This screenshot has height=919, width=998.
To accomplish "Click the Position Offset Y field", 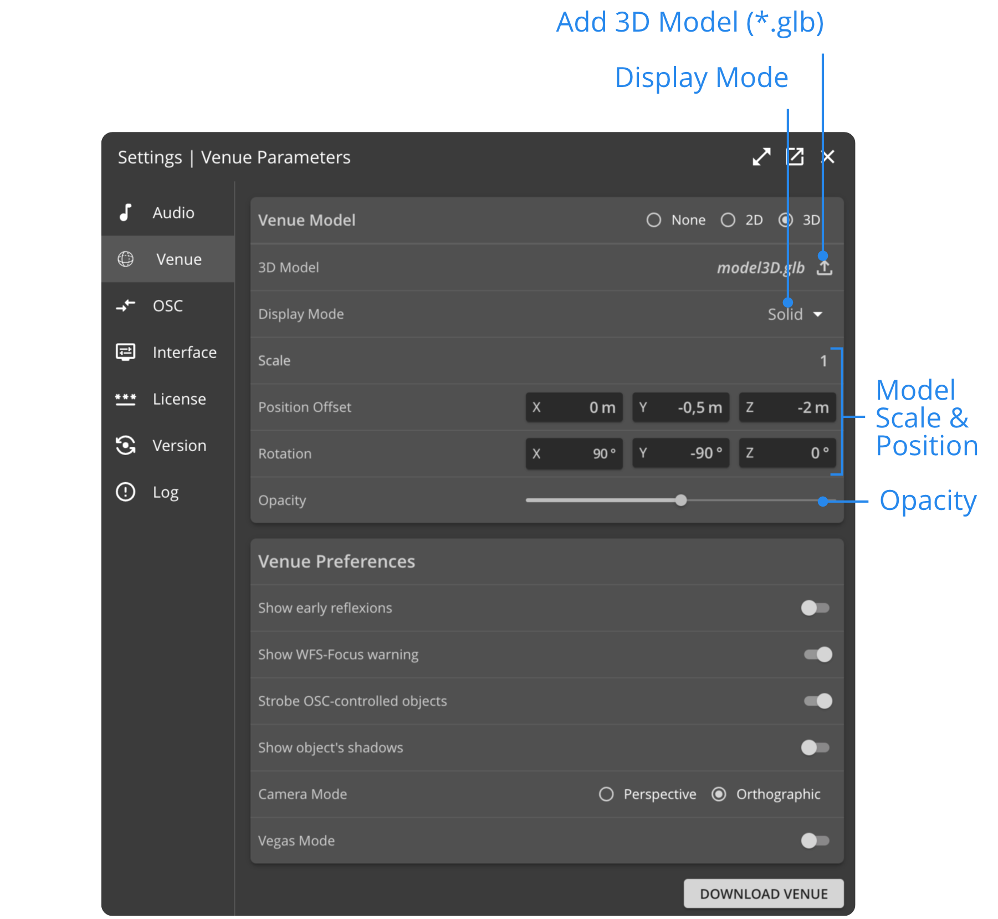I will point(680,407).
